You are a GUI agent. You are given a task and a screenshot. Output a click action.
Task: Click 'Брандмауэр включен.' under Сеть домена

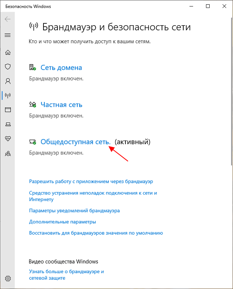[56, 79]
